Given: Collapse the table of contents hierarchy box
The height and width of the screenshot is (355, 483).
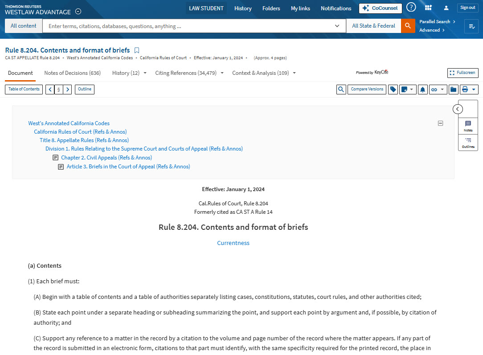Looking at the screenshot, I should (440, 123).
